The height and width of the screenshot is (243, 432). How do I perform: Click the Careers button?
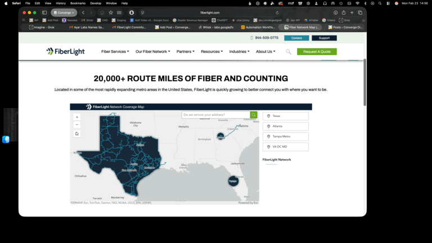point(296,38)
